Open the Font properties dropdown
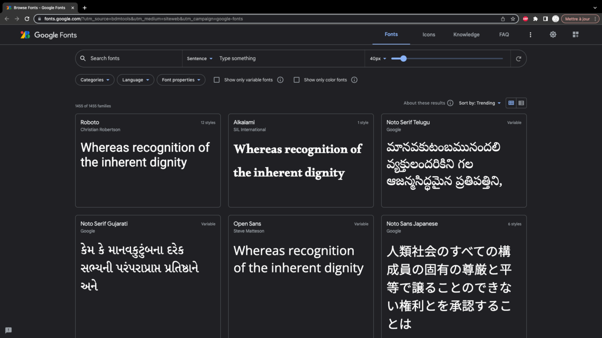Image resolution: width=602 pixels, height=338 pixels. [x=181, y=80]
